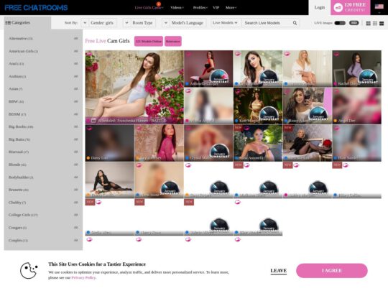388x291 pixels.
Task: Open the Daisy Dee thumbnail
Action: (x=110, y=143)
